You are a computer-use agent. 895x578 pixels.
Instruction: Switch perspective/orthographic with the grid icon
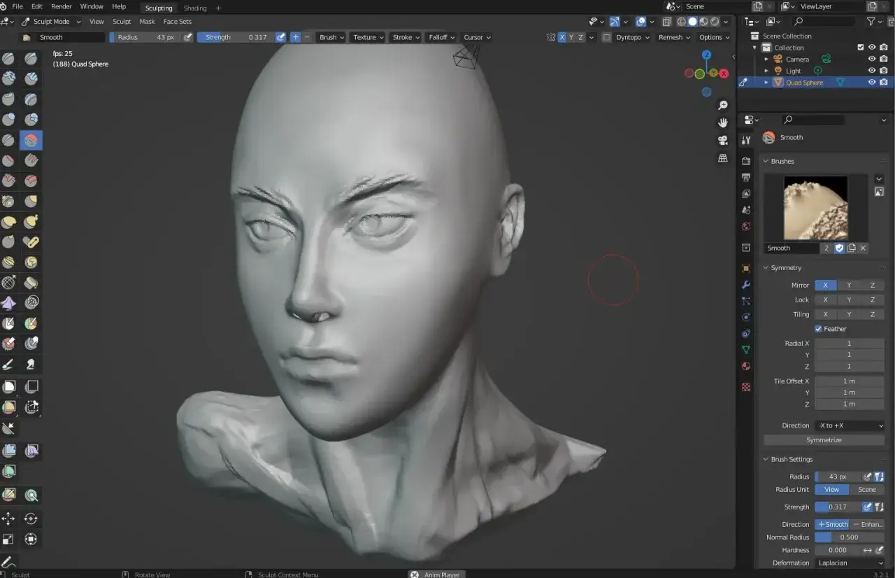coord(723,158)
